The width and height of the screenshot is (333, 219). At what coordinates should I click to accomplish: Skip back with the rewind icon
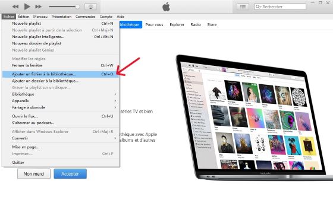(15, 7)
